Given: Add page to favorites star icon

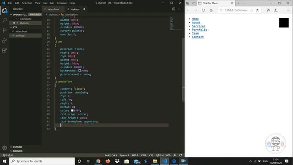Looking at the screenshot, I should tap(257, 10).
